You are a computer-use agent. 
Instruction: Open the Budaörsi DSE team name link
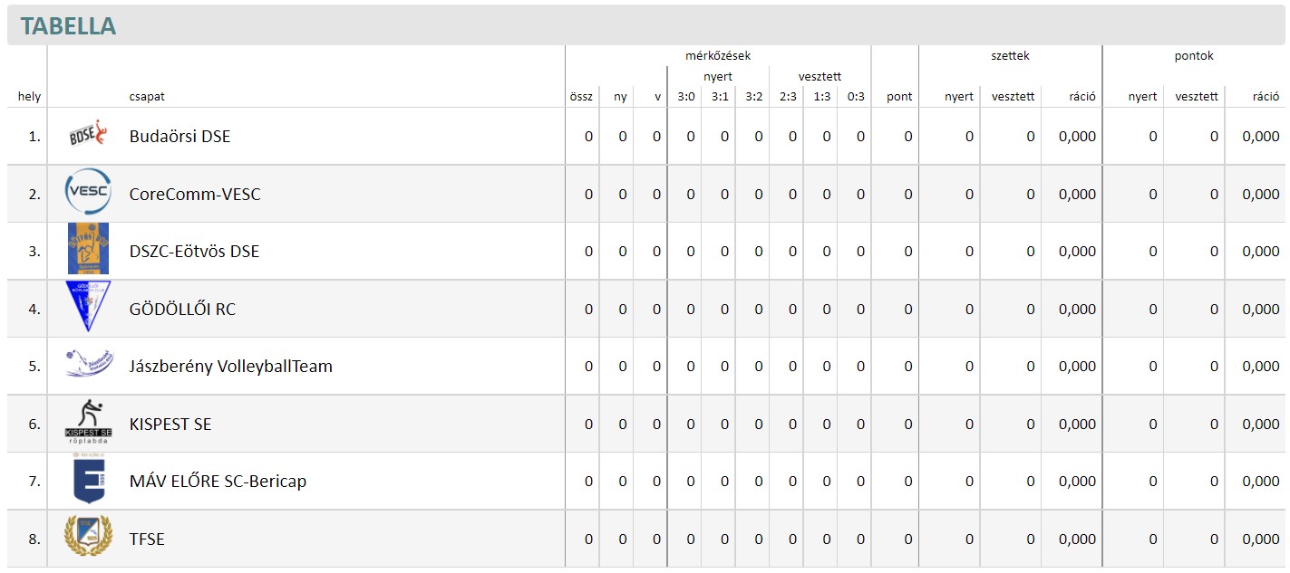point(179,137)
